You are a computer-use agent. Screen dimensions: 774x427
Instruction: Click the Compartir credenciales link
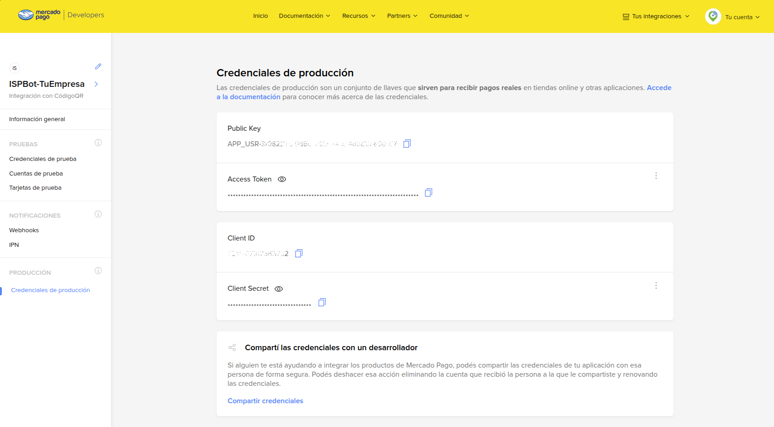265,401
